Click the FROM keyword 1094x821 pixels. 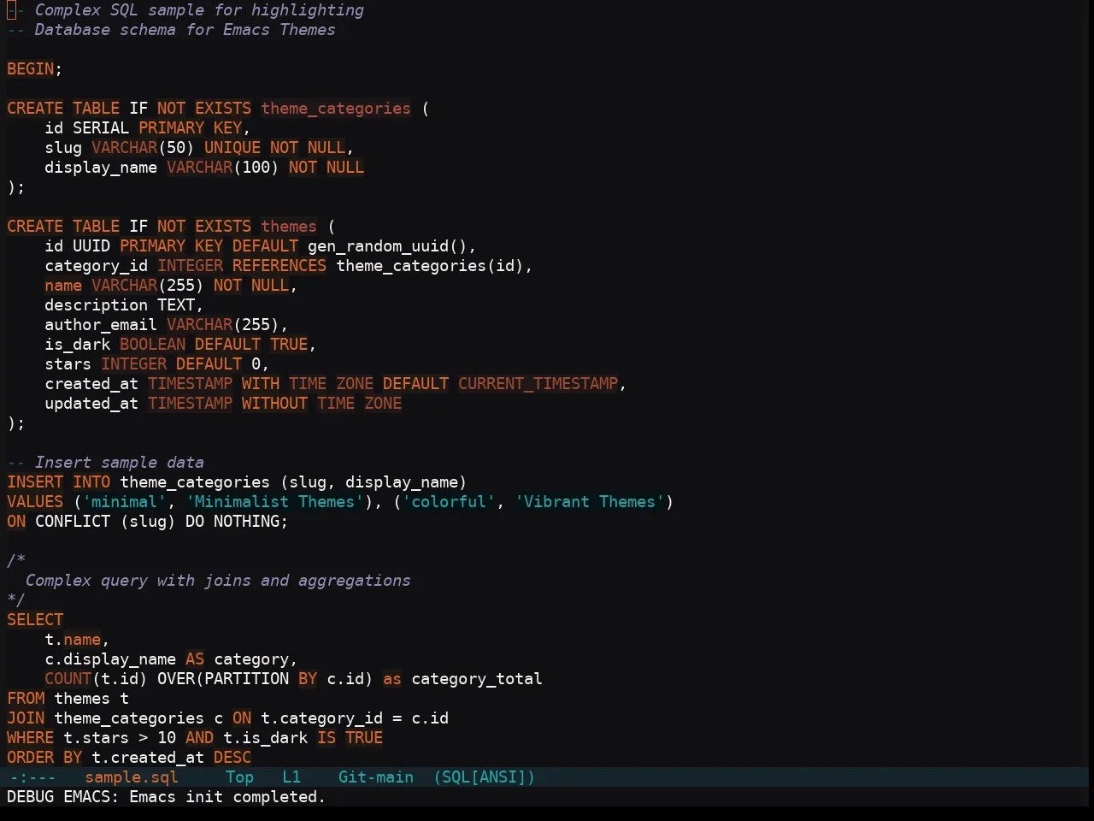click(x=26, y=699)
